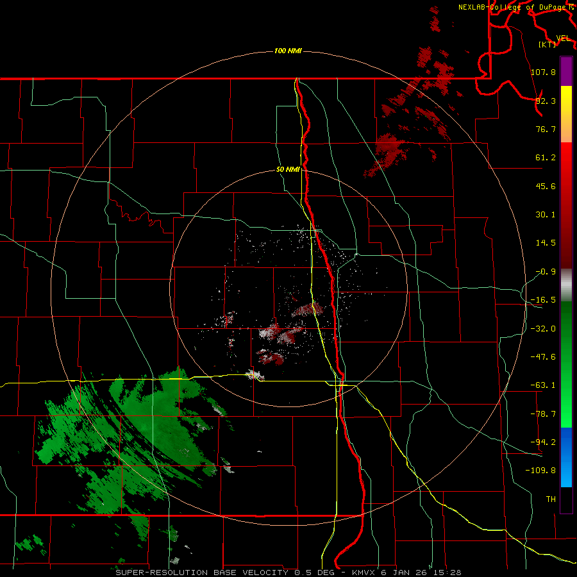The image size is (577, 577).
Task: Click the -109.8 velocity scale value
Action: (x=540, y=471)
